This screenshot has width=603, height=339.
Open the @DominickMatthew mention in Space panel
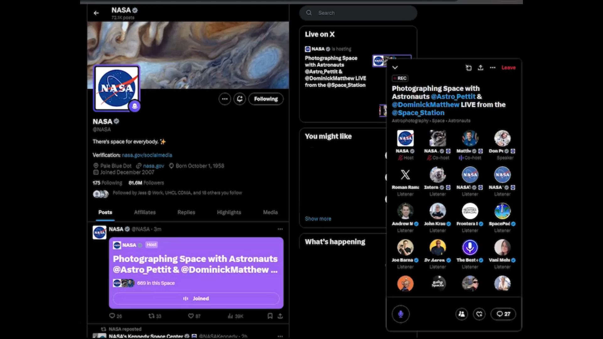point(426,105)
